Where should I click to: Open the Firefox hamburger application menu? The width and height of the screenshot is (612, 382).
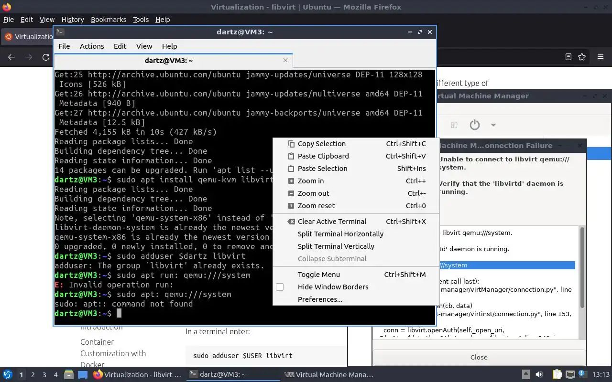[x=601, y=57]
